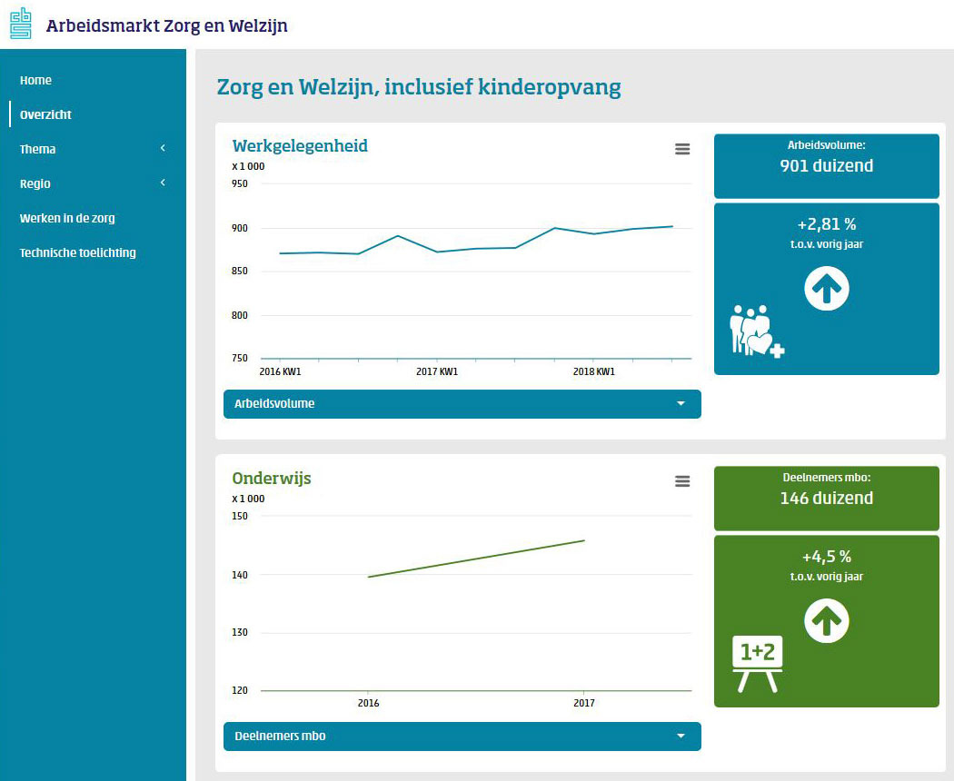
Task: Click the CBS logo icon
Action: point(20,23)
